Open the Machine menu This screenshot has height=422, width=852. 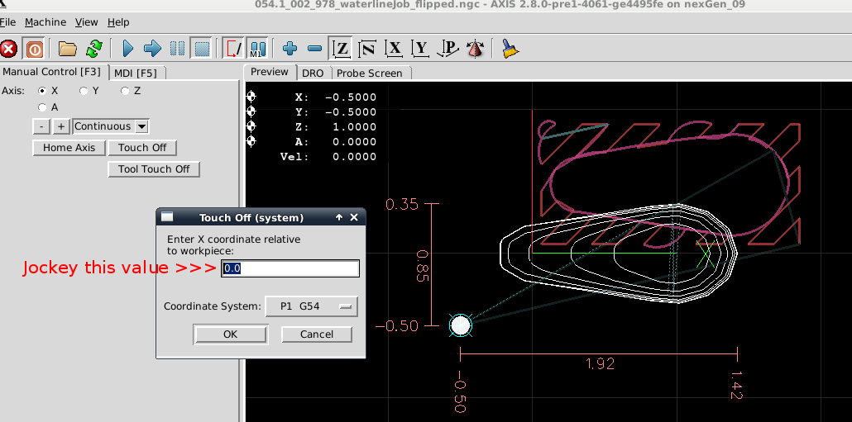45,22
